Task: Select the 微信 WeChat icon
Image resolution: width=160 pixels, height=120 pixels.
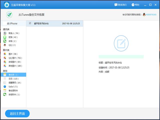Action: [5, 41]
